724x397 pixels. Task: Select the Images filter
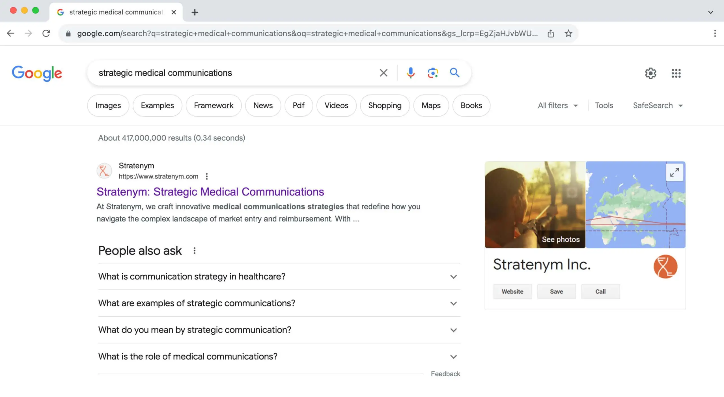pyautogui.click(x=108, y=105)
